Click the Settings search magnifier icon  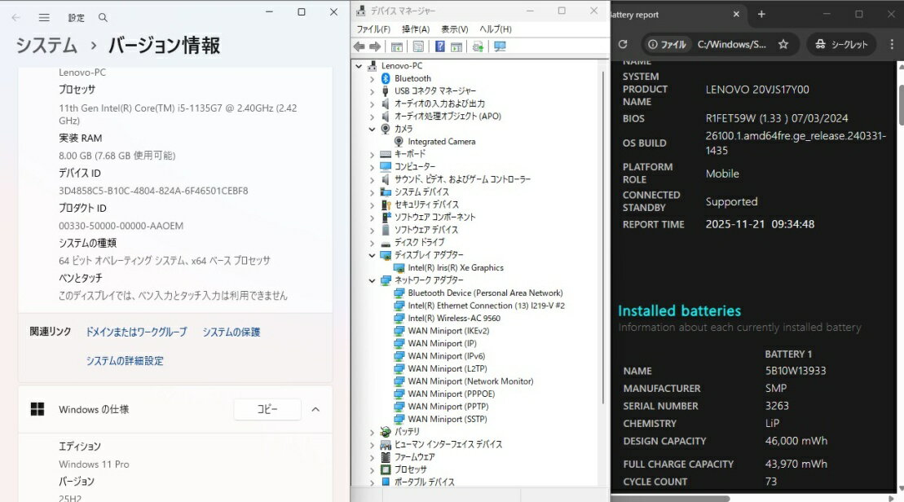click(103, 17)
